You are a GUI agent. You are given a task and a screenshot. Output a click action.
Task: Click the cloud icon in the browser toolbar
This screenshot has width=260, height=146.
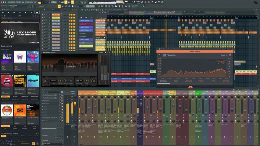(x=37, y=12)
